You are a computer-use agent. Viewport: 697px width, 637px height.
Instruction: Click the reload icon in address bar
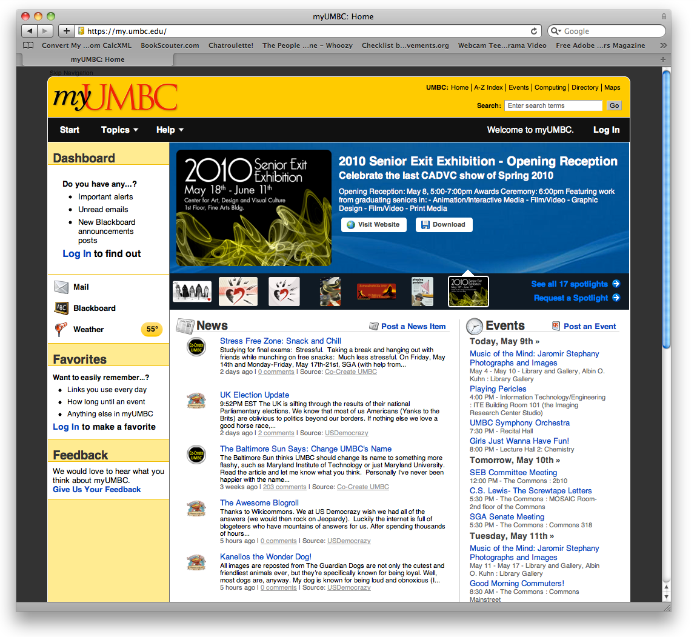[x=534, y=31]
